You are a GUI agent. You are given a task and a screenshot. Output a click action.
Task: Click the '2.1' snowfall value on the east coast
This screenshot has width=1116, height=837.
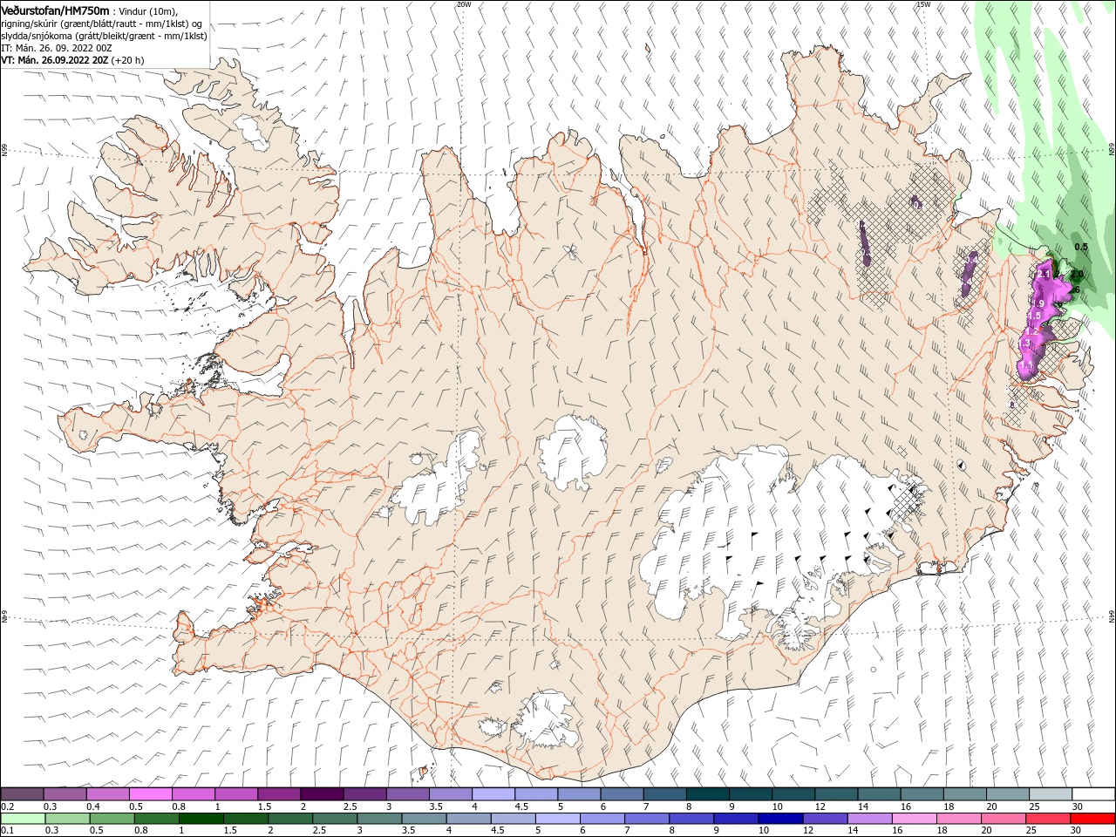tap(1044, 275)
